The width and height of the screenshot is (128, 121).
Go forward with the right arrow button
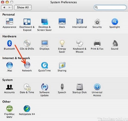click(10, 7)
